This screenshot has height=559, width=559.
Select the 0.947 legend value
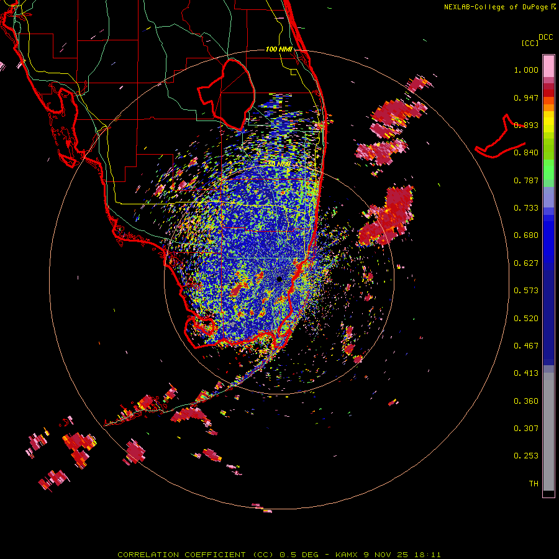pyautogui.click(x=526, y=98)
